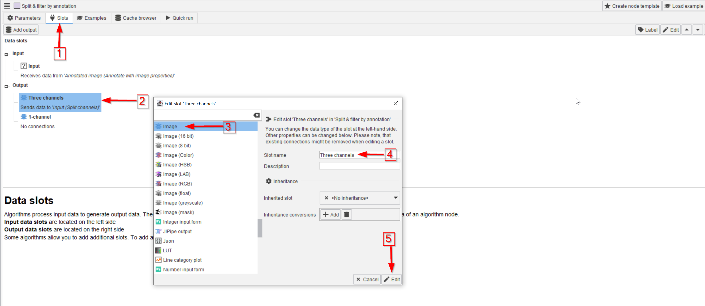
Task: Switch to the Parameters tab
Action: pos(24,18)
